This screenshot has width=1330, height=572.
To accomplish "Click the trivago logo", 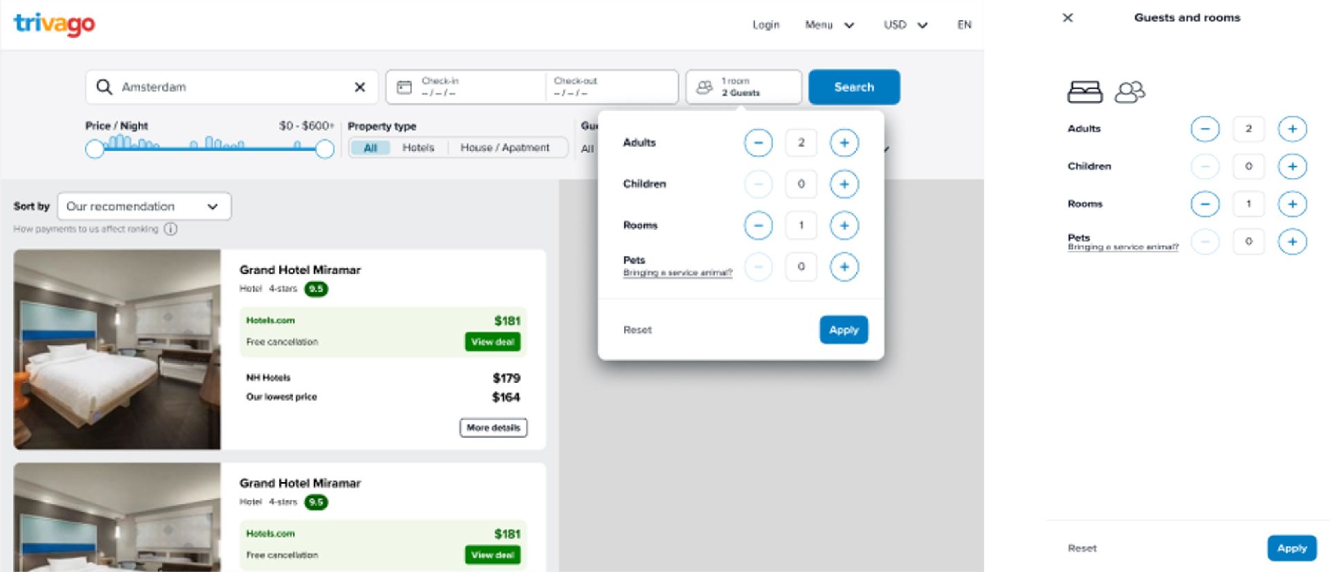I will [54, 24].
